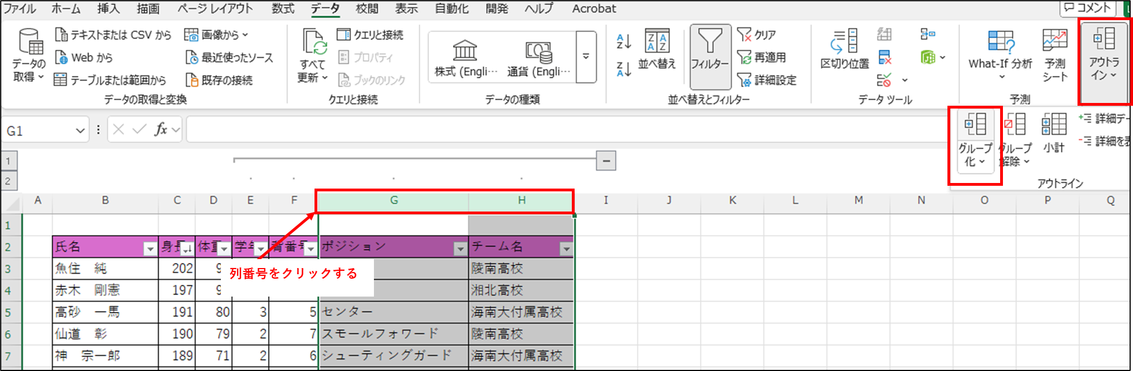This screenshot has width=1133, height=371.
Task: Open the ポジション column filter dropdown
Action: point(460,249)
